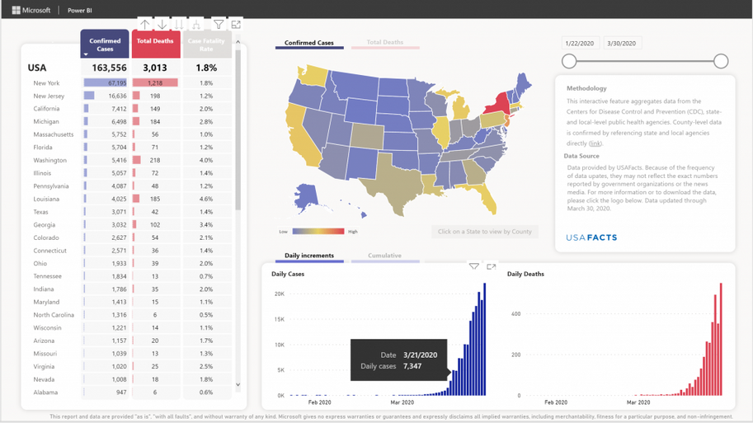Click the drill up arrow icon

145,24
